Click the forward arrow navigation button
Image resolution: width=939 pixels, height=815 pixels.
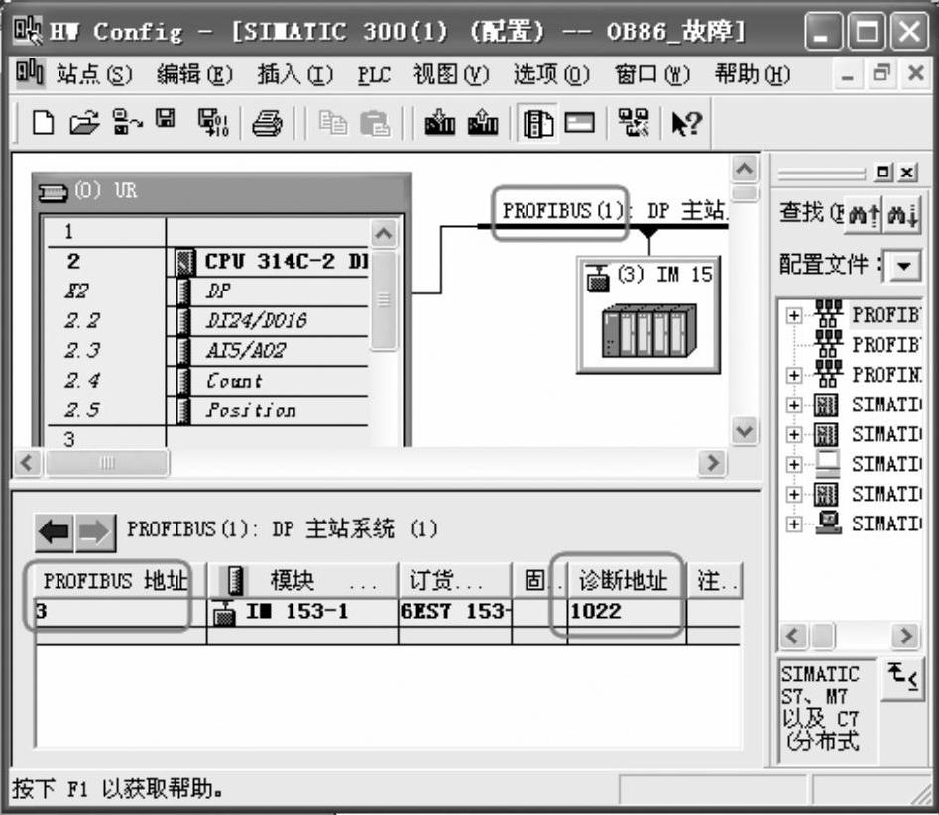pos(94,531)
